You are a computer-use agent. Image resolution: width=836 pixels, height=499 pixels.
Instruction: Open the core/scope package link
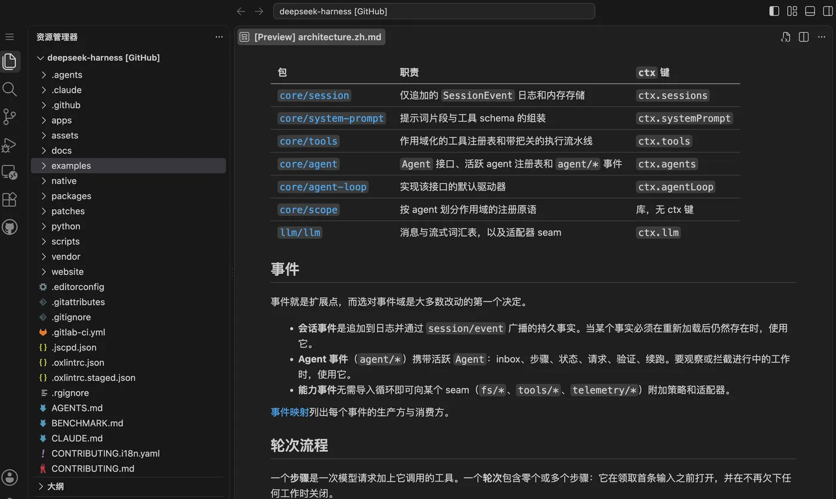pos(309,210)
